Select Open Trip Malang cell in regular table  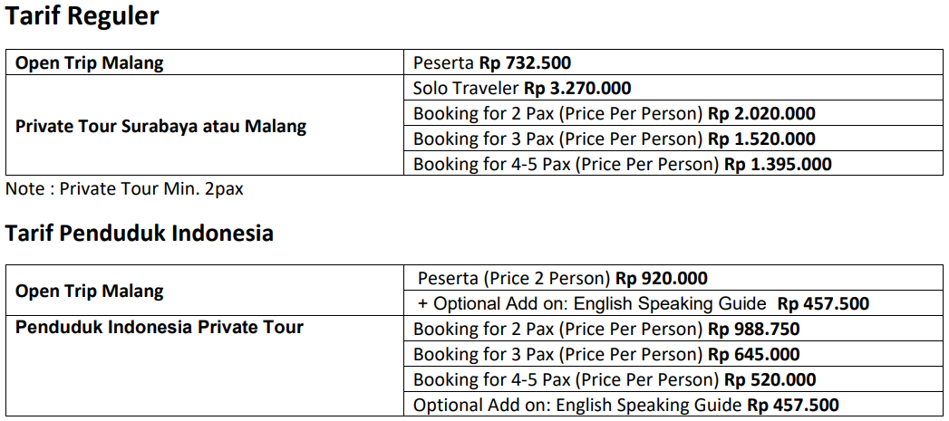(x=205, y=62)
